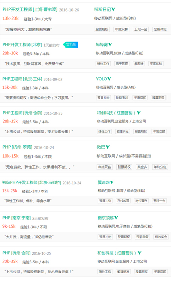This screenshot has width=171, height=289.
Task: Open PHP开发工程师 [上海·曹家渡] job listing
Action: (x=30, y=9)
